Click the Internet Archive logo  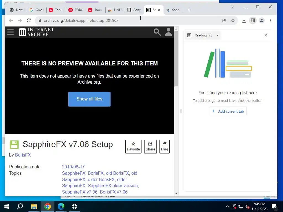(x=36, y=32)
